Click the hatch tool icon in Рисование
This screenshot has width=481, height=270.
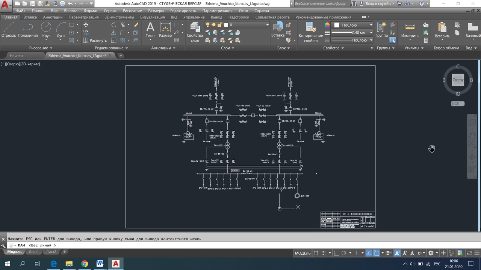coord(71,40)
